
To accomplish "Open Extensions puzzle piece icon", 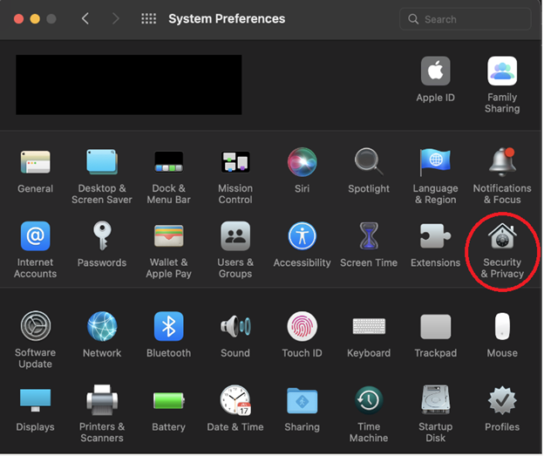I will [436, 236].
